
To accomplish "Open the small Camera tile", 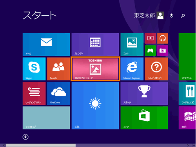I will pos(163,51).
